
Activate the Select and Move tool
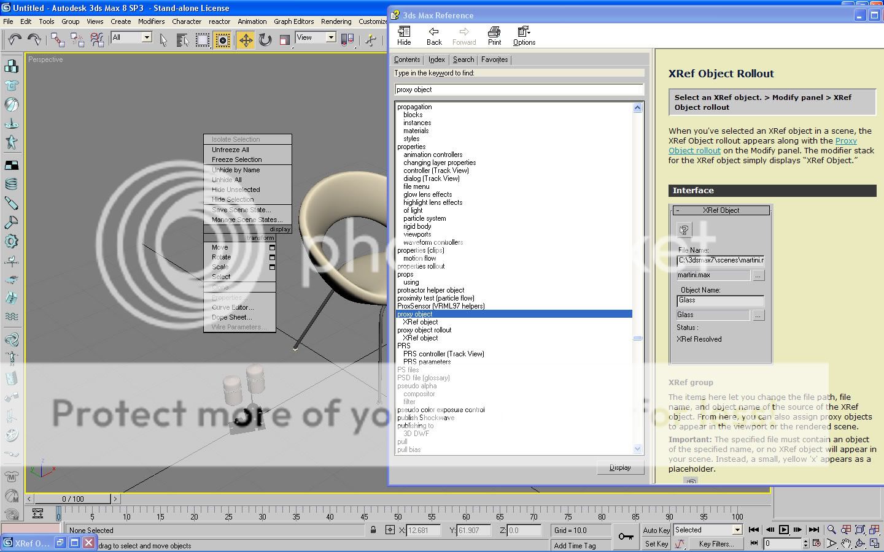click(246, 40)
